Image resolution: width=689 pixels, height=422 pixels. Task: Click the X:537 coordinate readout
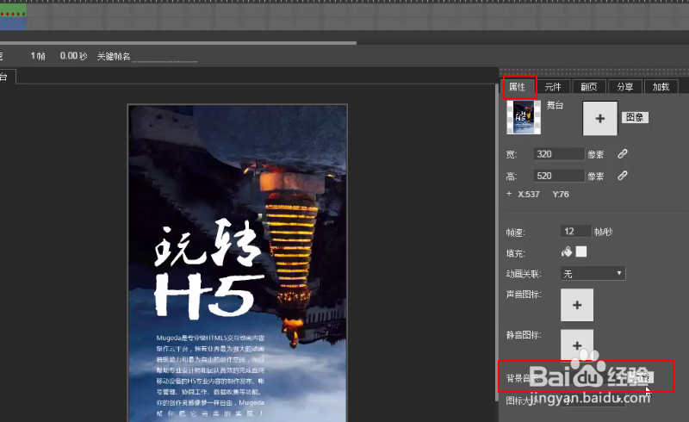529,195
